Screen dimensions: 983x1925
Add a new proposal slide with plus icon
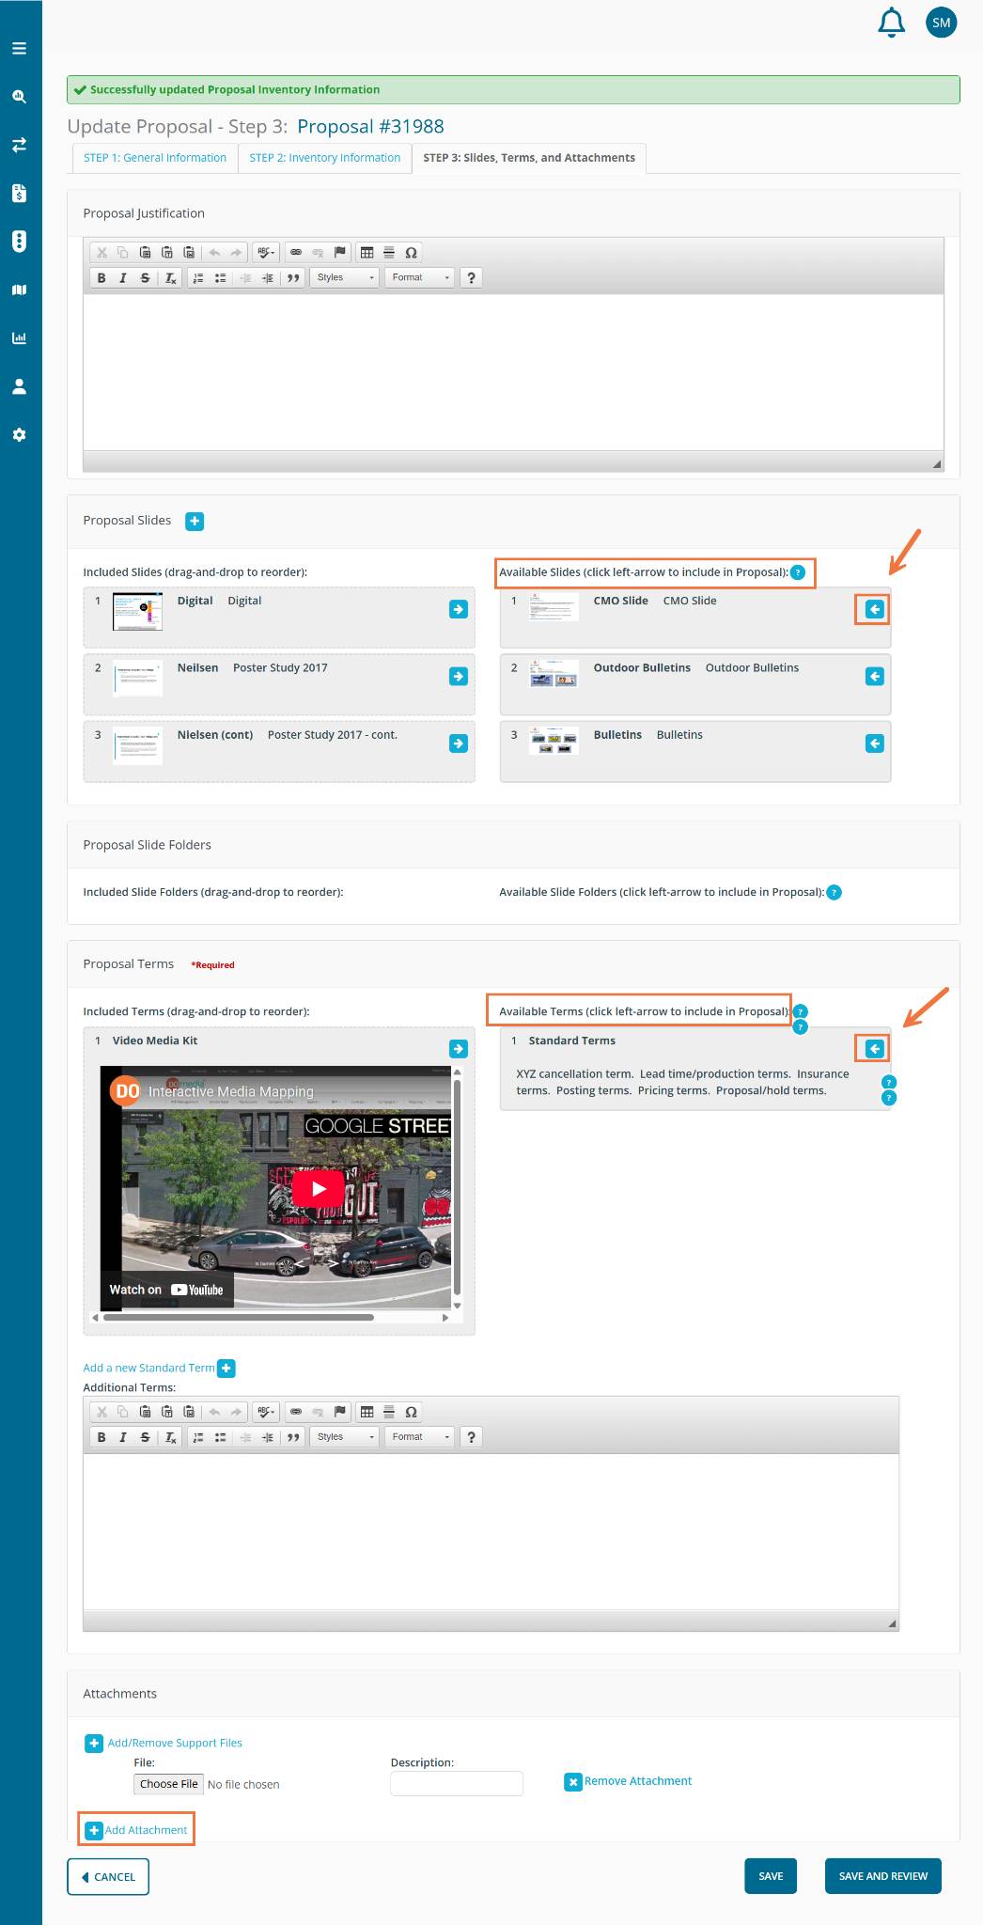[195, 522]
